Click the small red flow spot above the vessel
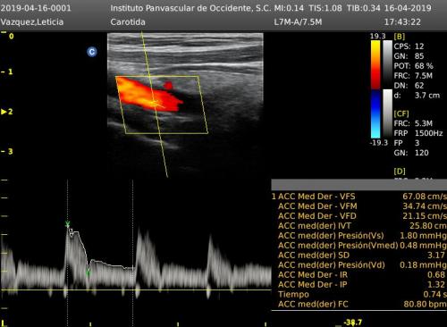This screenshot has height=327, width=447. 168,86
